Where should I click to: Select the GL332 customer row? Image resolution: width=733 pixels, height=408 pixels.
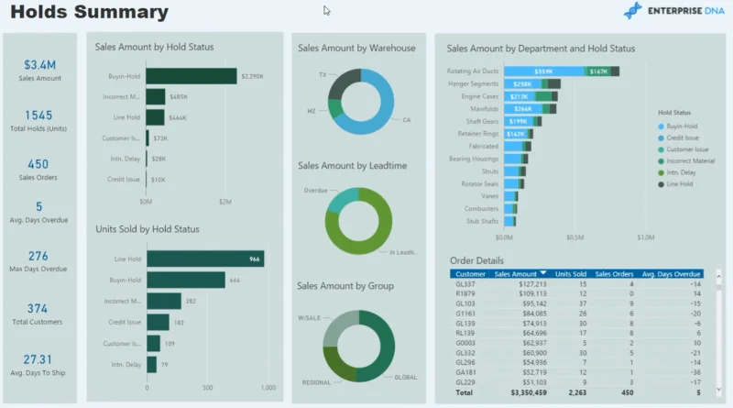tap(577, 353)
